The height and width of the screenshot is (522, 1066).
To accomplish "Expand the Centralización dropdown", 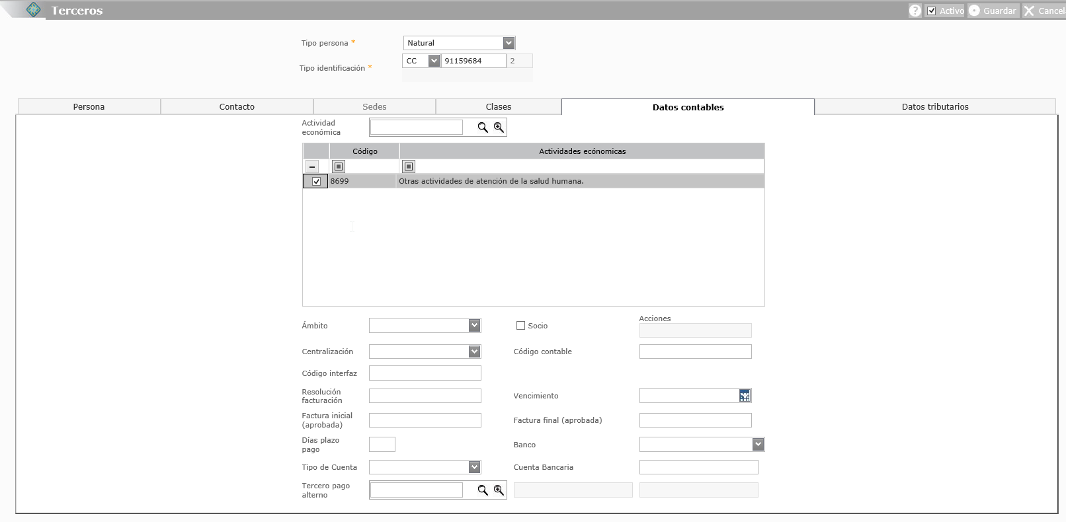I will 474,352.
